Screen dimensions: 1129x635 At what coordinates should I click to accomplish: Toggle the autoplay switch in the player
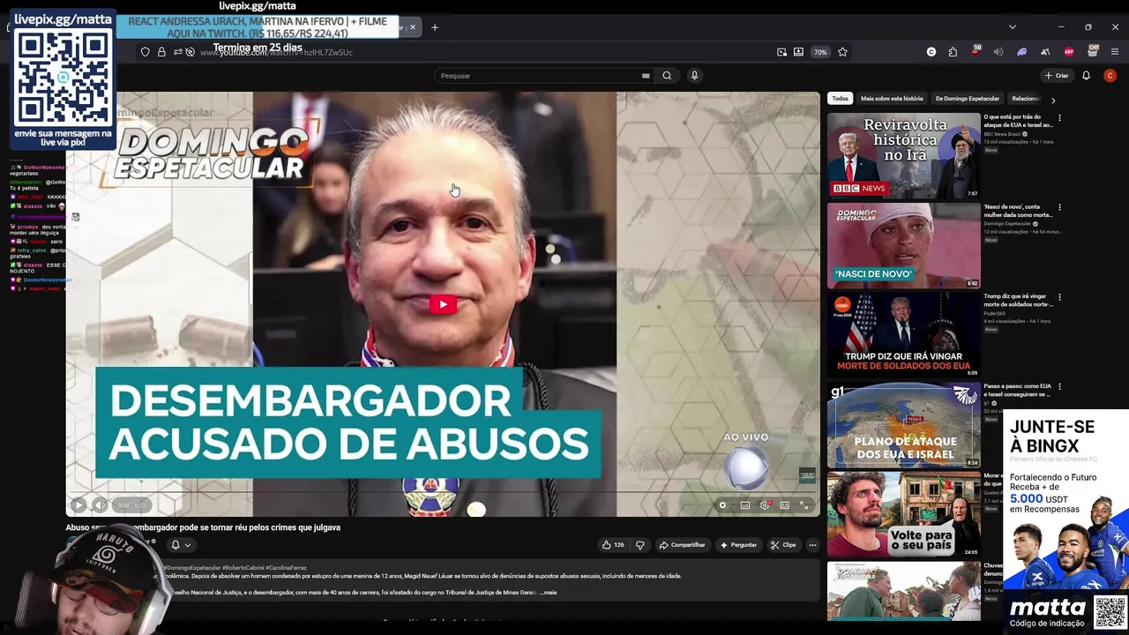(x=722, y=505)
